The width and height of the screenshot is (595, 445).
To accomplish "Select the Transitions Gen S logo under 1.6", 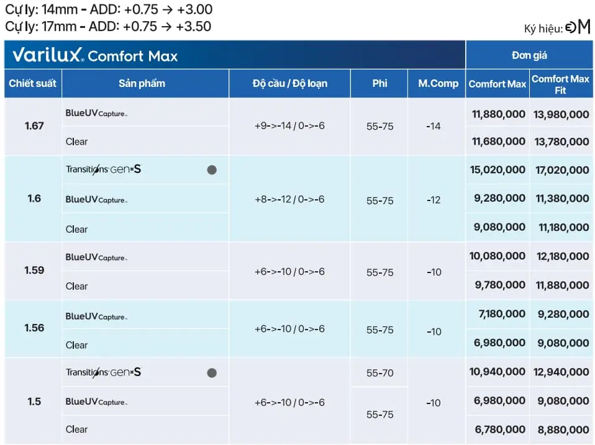I will click(x=103, y=169).
